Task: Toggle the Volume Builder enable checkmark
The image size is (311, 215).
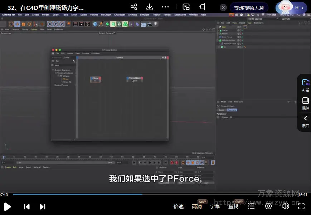Action: (x=242, y=40)
